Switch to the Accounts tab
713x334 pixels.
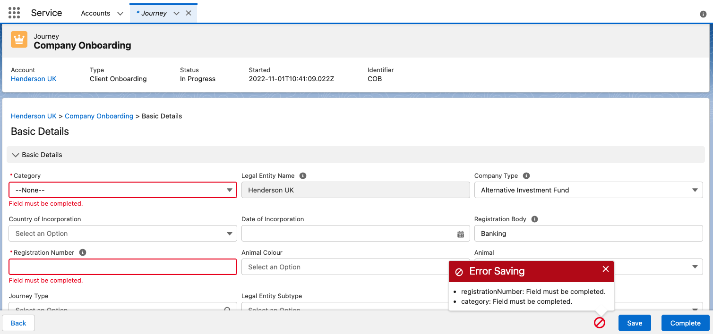tap(95, 13)
